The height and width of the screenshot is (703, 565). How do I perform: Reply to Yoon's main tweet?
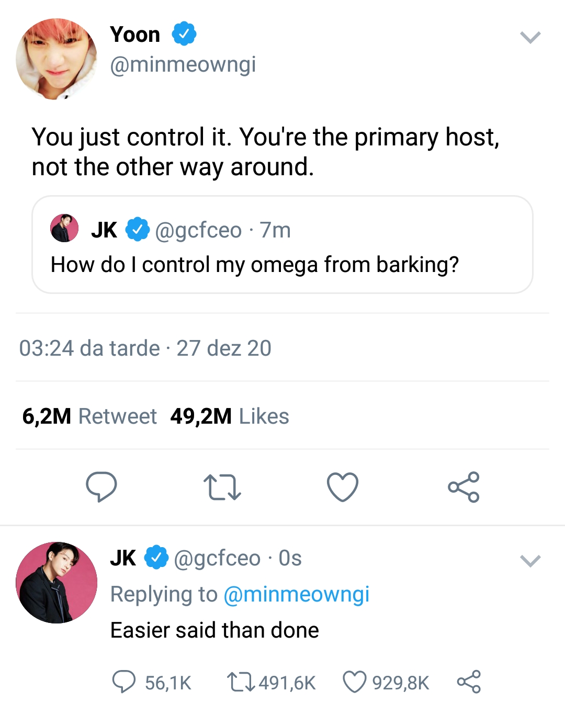(101, 486)
